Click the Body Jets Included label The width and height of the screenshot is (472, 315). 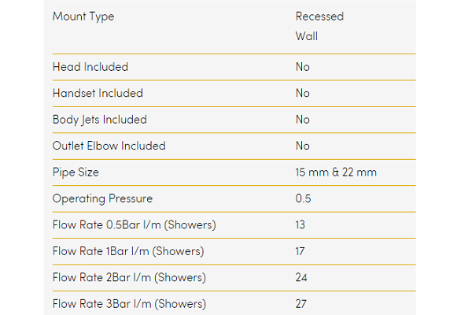pos(99,120)
